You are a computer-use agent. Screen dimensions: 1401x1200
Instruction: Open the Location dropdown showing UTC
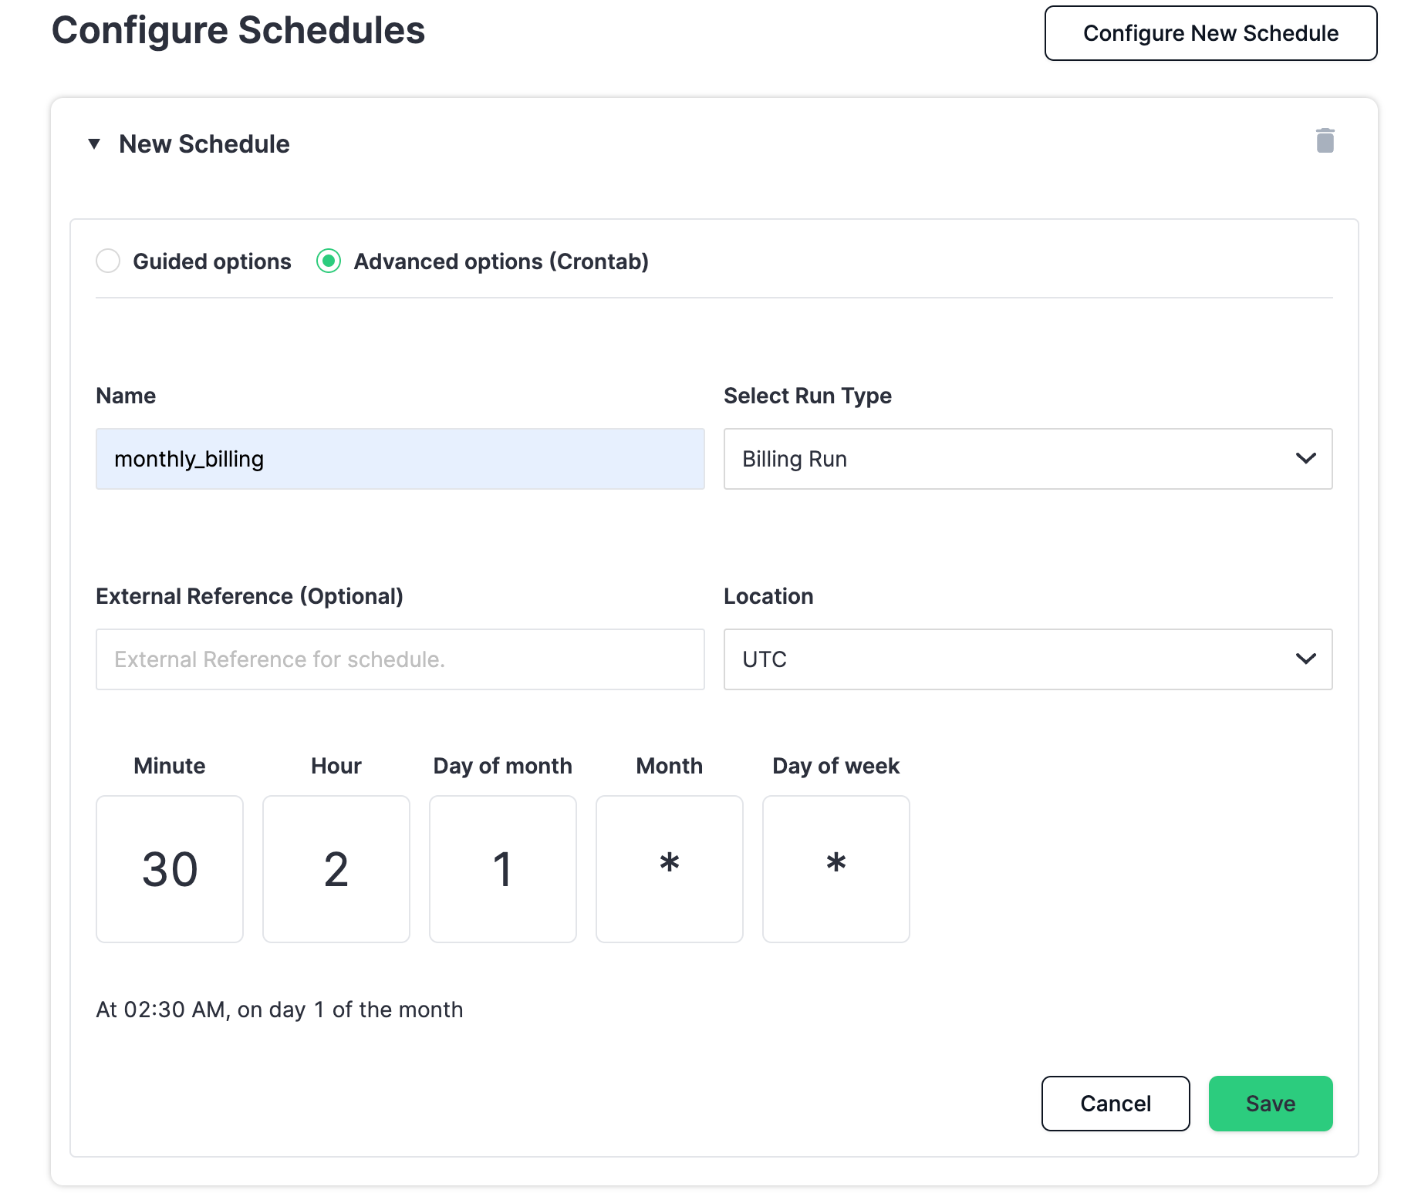tap(1027, 659)
